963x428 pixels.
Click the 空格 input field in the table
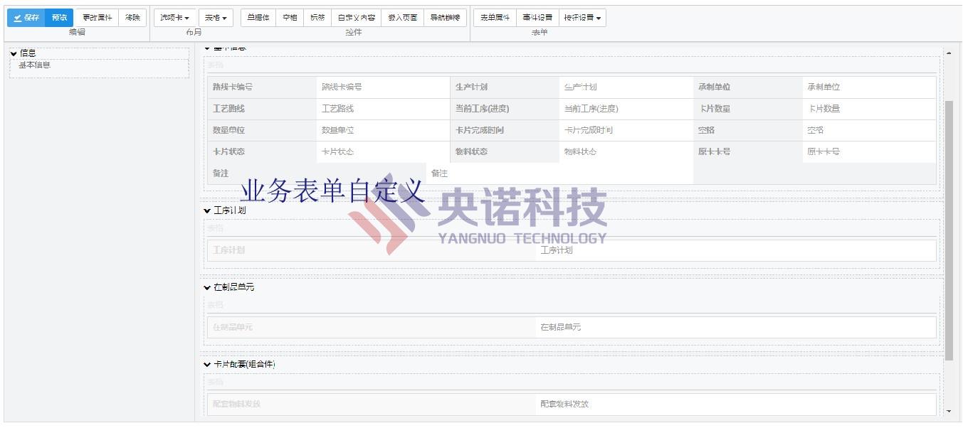869,130
